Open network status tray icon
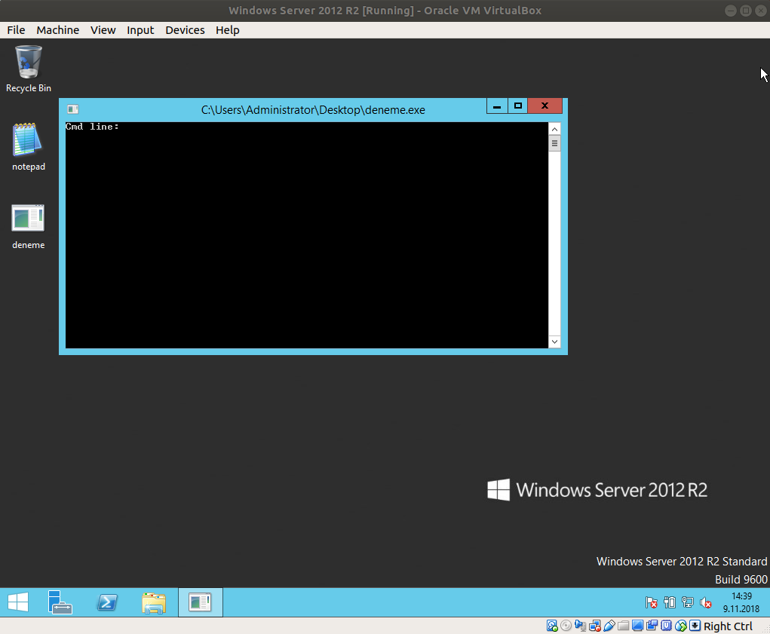Image resolution: width=770 pixels, height=634 pixels. click(x=688, y=602)
